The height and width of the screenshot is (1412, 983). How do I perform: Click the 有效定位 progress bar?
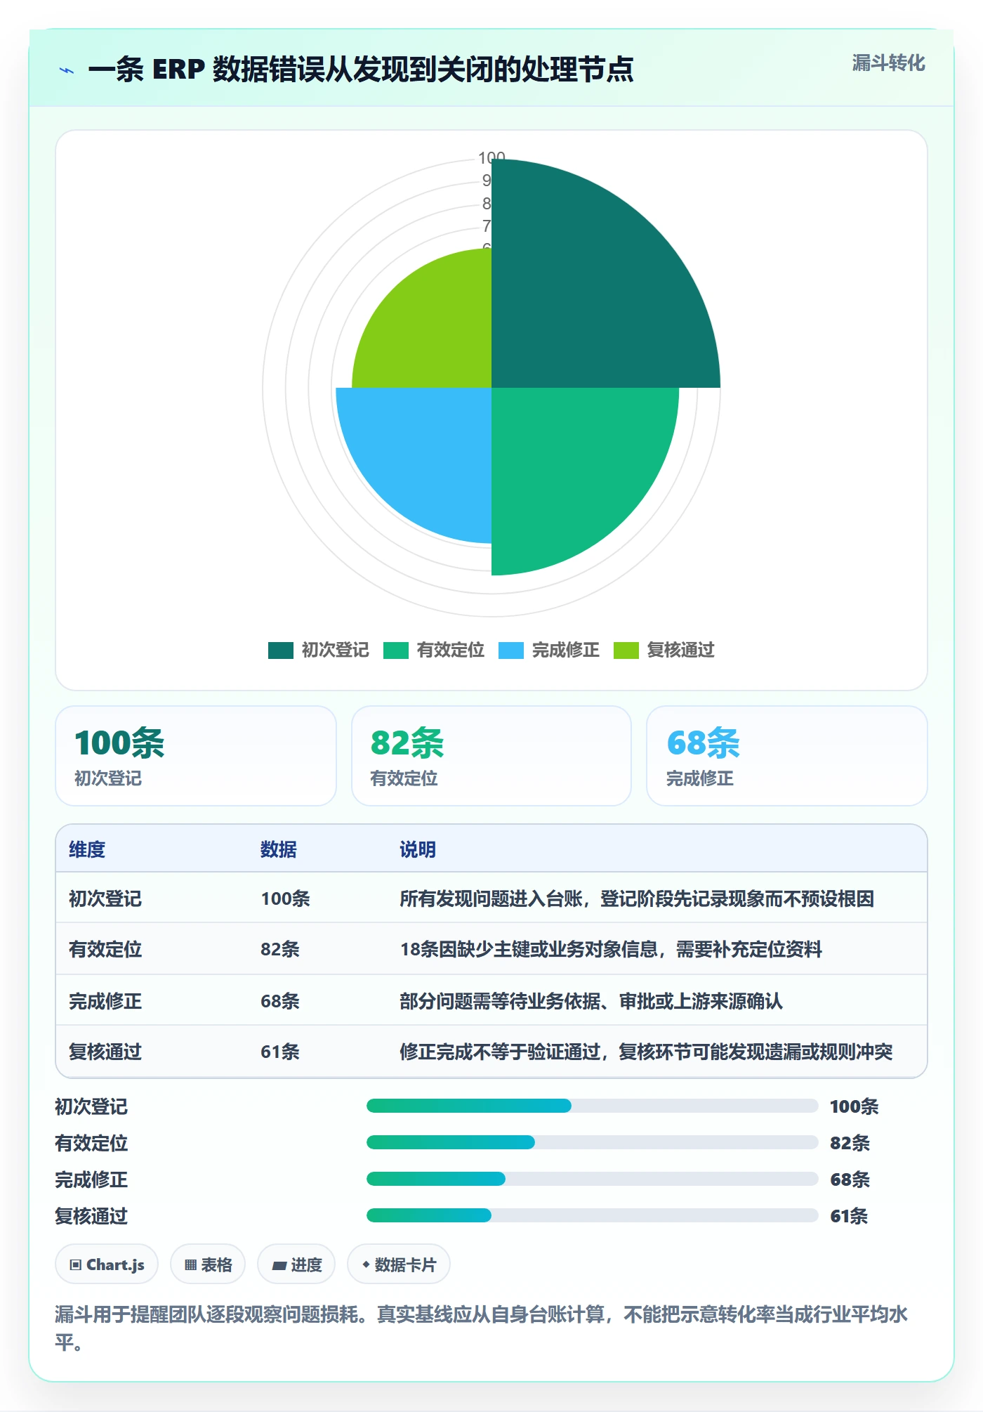click(593, 1142)
